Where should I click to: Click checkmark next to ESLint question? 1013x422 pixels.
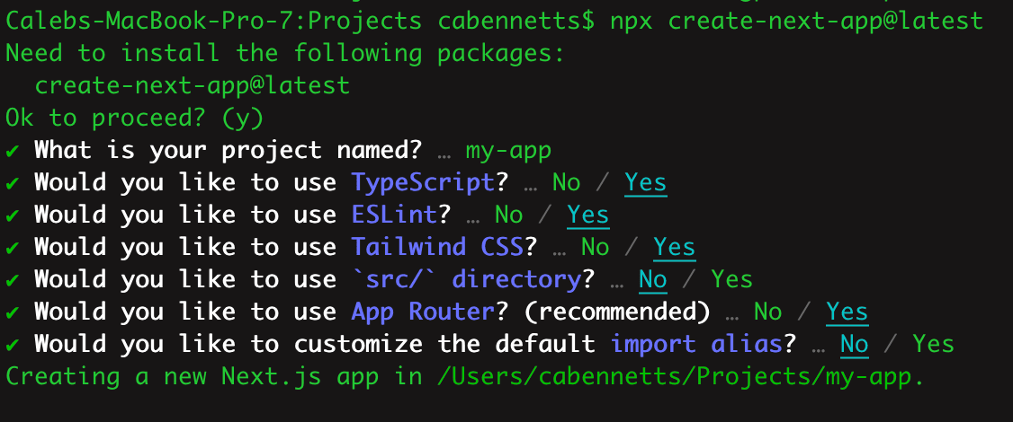(x=13, y=215)
